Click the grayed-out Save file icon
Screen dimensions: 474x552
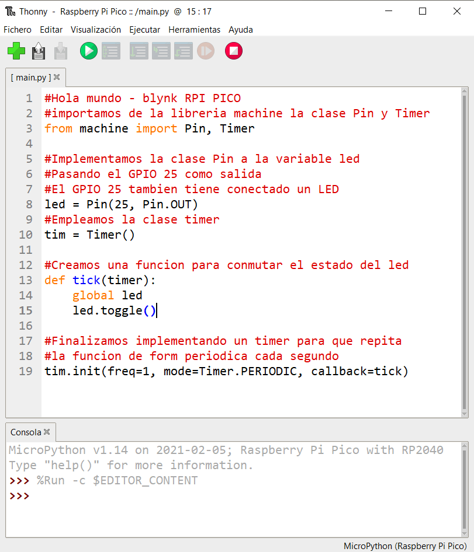point(61,51)
